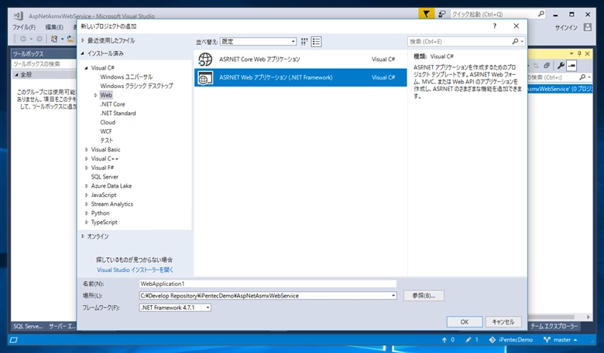Switch to Server Explorer tab
This screenshot has height=353, width=604.
coord(62,326)
